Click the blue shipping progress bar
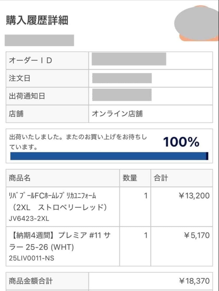The width and height of the screenshot is (219, 291). tap(109, 156)
